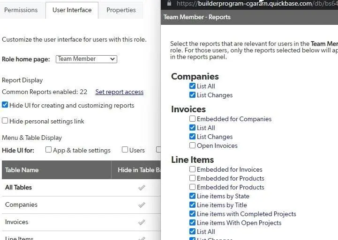The width and height of the screenshot is (338, 240).
Task: Uncheck Companies List All report
Action: click(192, 86)
